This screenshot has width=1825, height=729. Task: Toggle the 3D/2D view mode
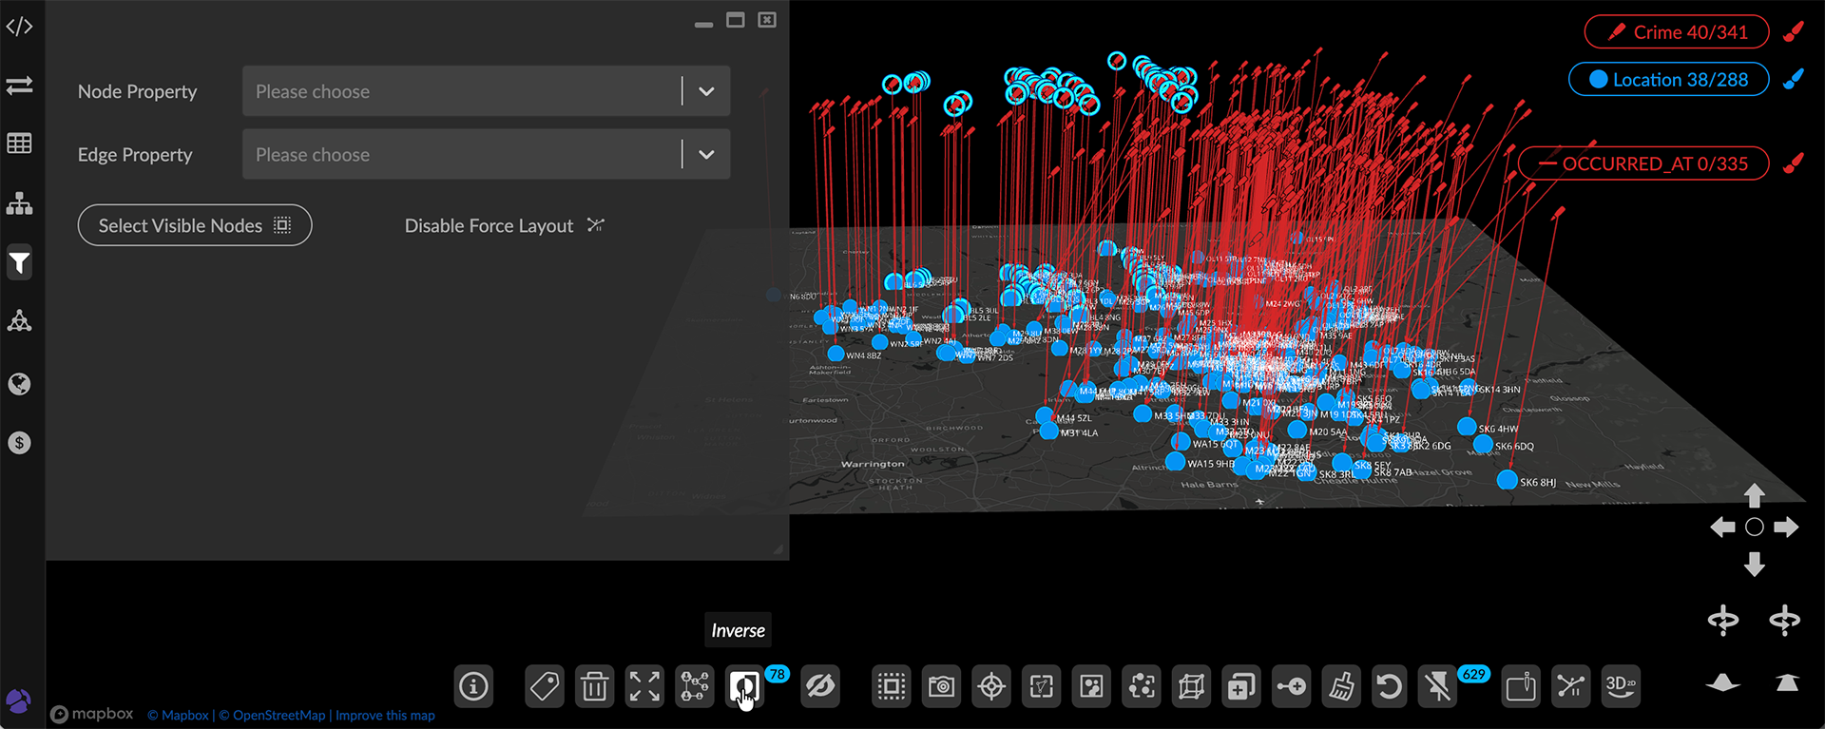click(1620, 686)
